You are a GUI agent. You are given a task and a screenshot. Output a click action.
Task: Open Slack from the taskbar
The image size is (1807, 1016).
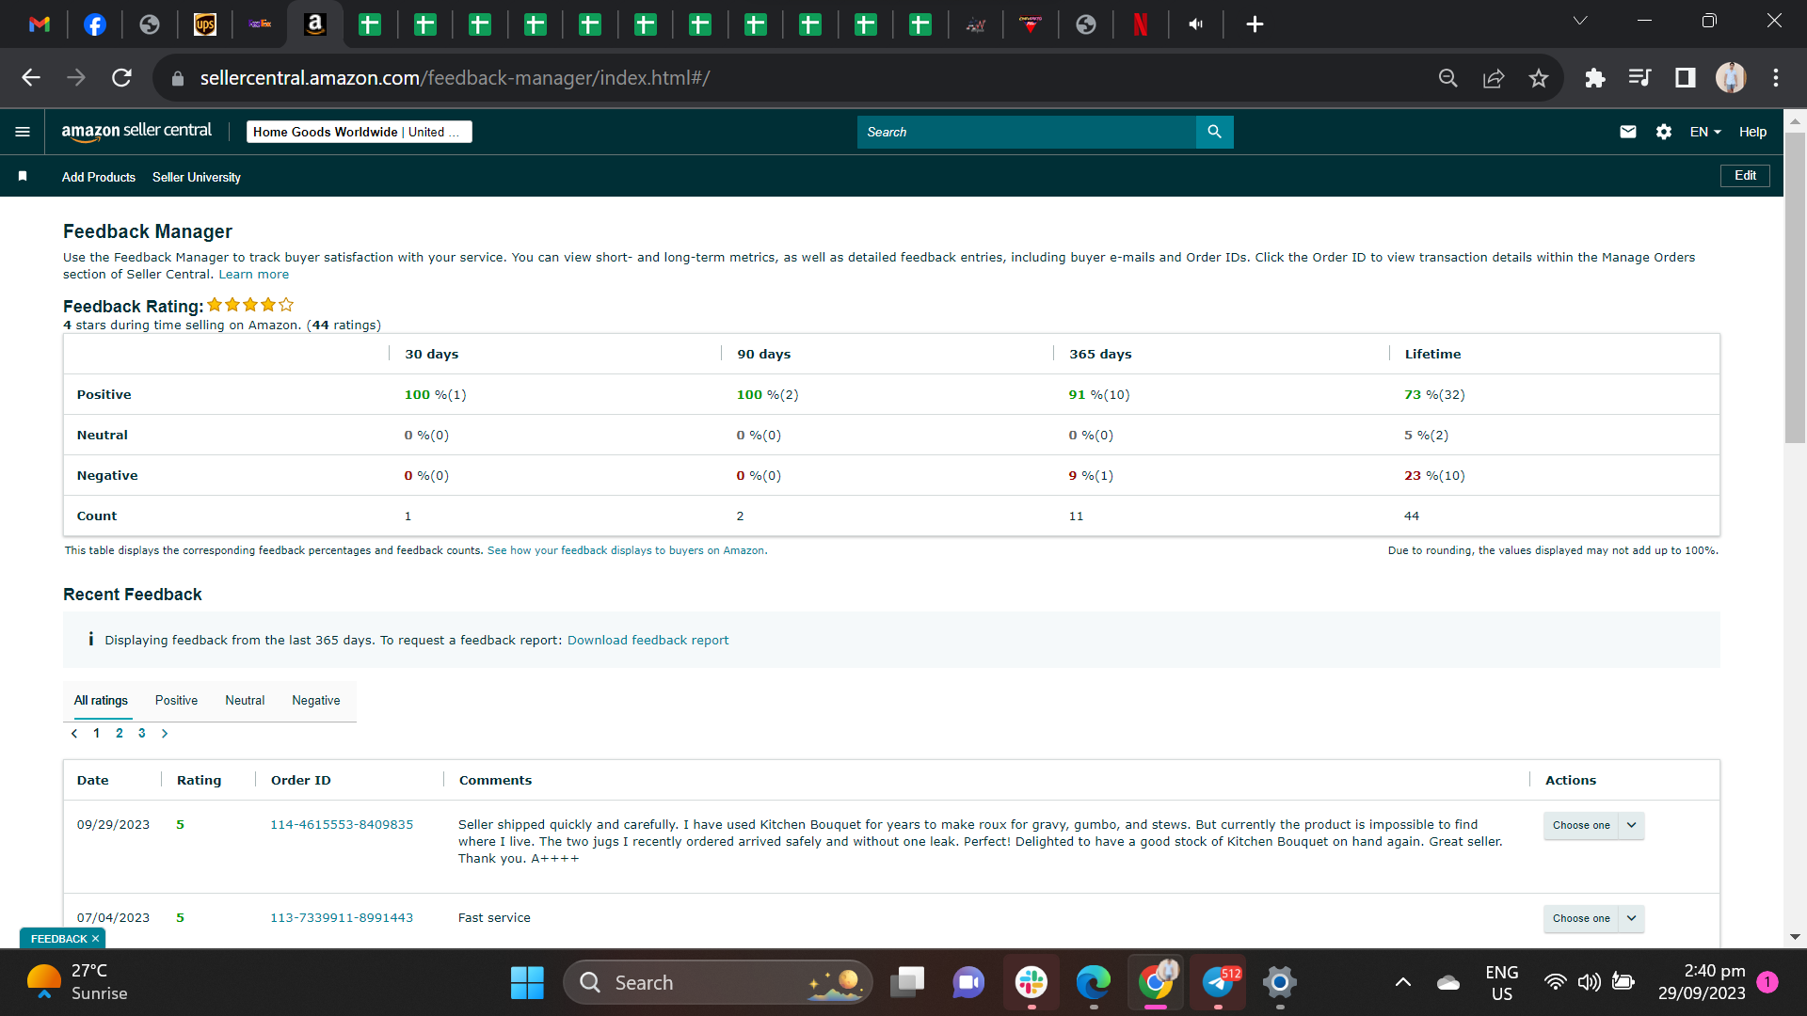coord(1031,983)
